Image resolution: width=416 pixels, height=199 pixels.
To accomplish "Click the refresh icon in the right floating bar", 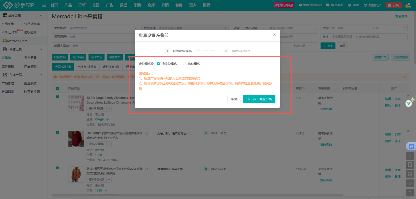I will (410, 183).
